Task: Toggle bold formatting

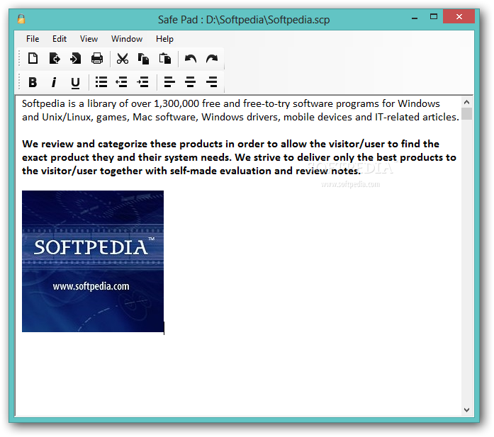Action: point(33,82)
